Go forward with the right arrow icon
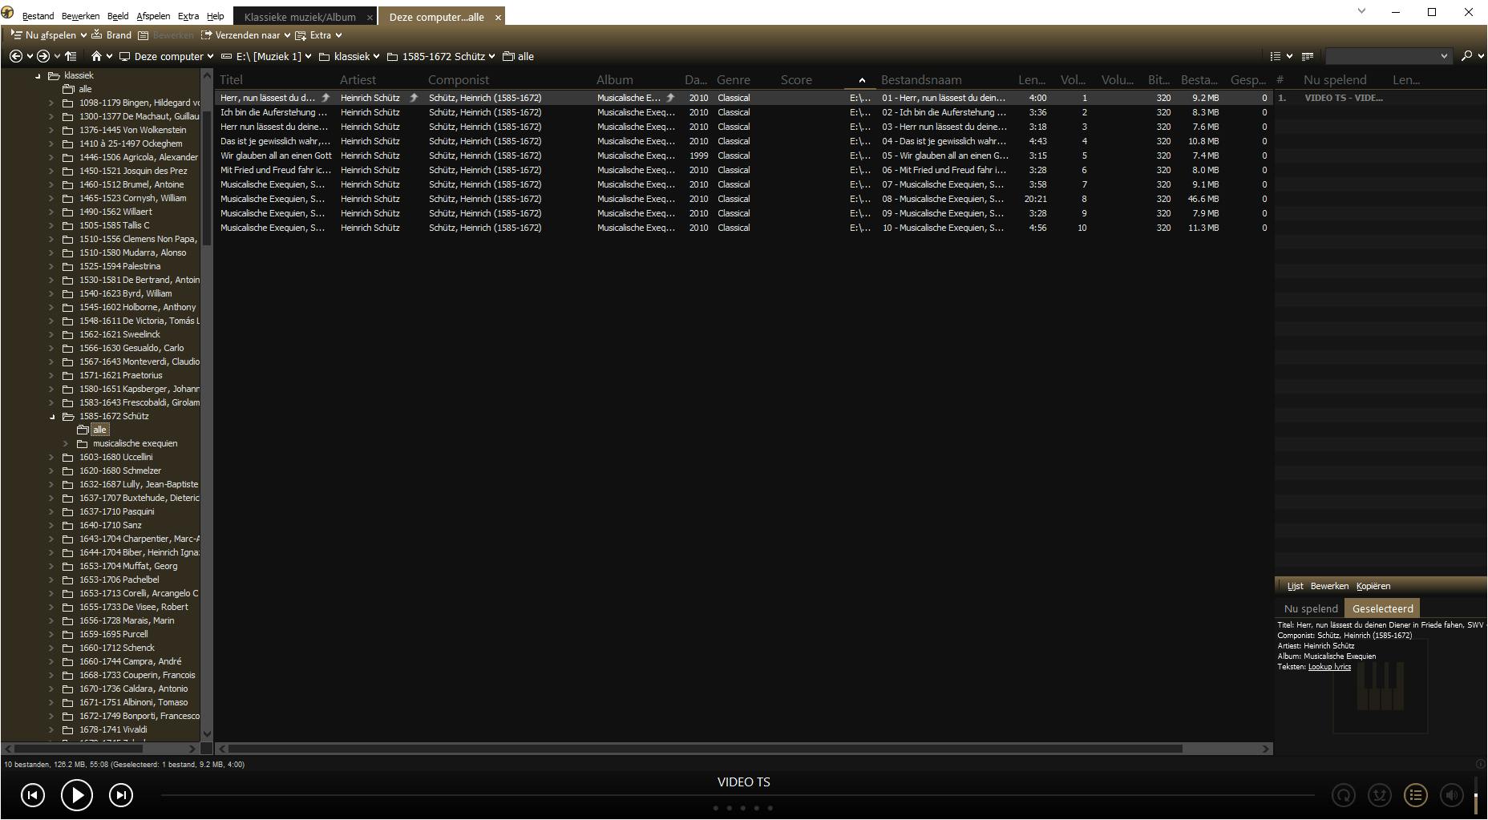This screenshot has width=1488, height=820. pyautogui.click(x=43, y=56)
